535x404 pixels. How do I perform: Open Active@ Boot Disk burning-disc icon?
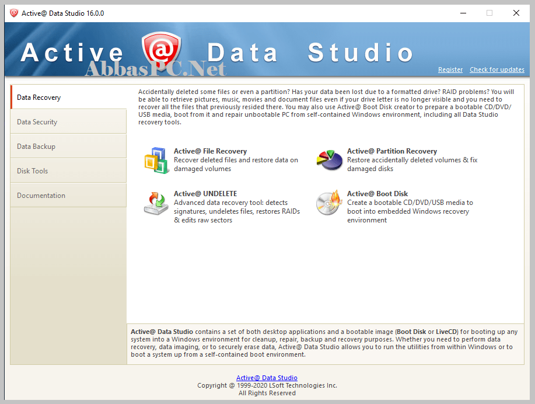[x=329, y=203]
